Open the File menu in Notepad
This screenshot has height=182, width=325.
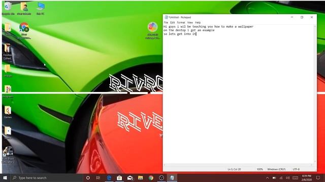coord(166,22)
